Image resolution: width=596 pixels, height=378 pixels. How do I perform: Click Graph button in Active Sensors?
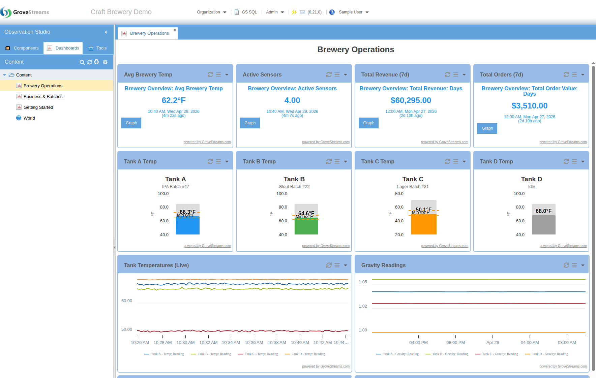point(250,123)
